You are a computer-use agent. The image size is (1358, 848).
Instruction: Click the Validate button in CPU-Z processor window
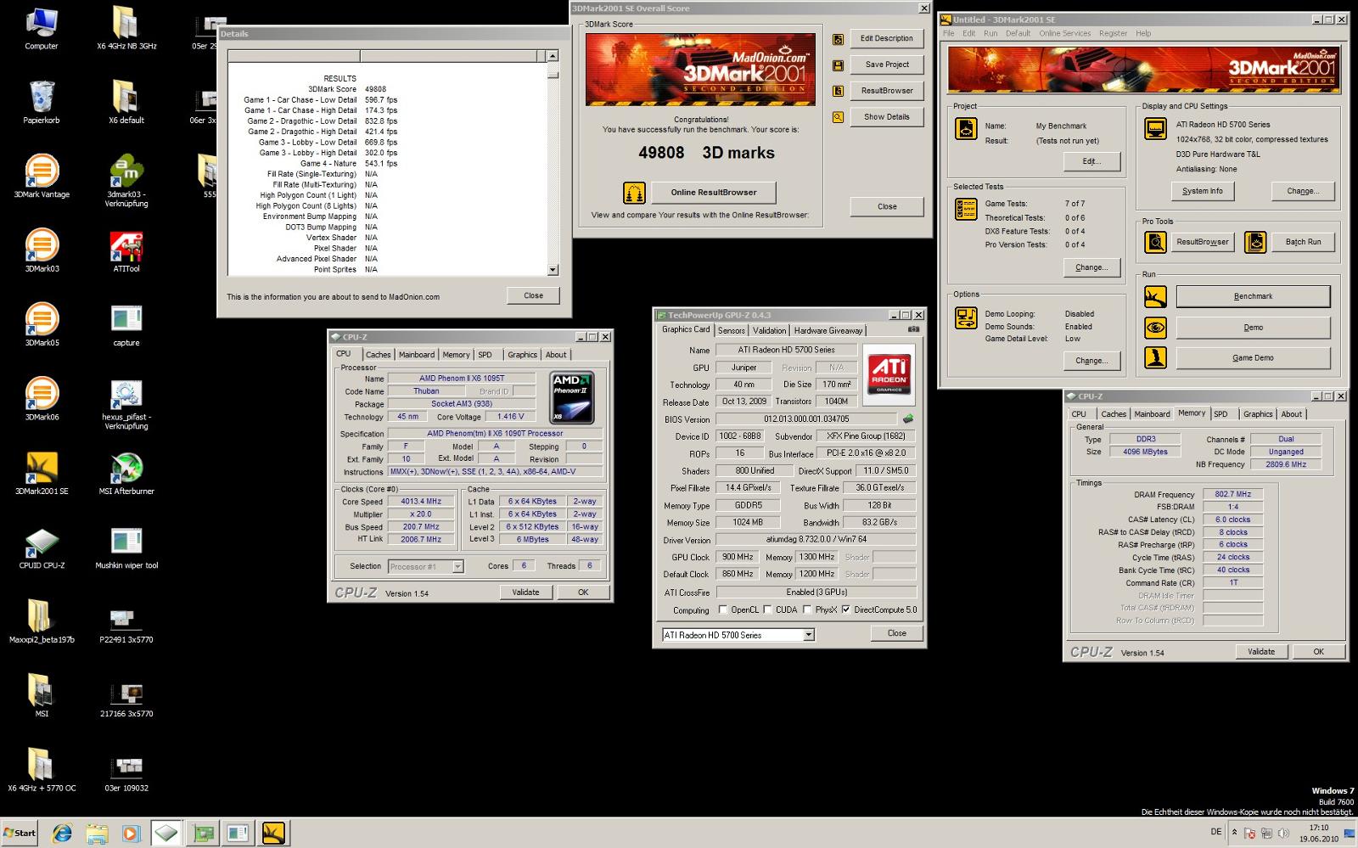click(x=525, y=592)
